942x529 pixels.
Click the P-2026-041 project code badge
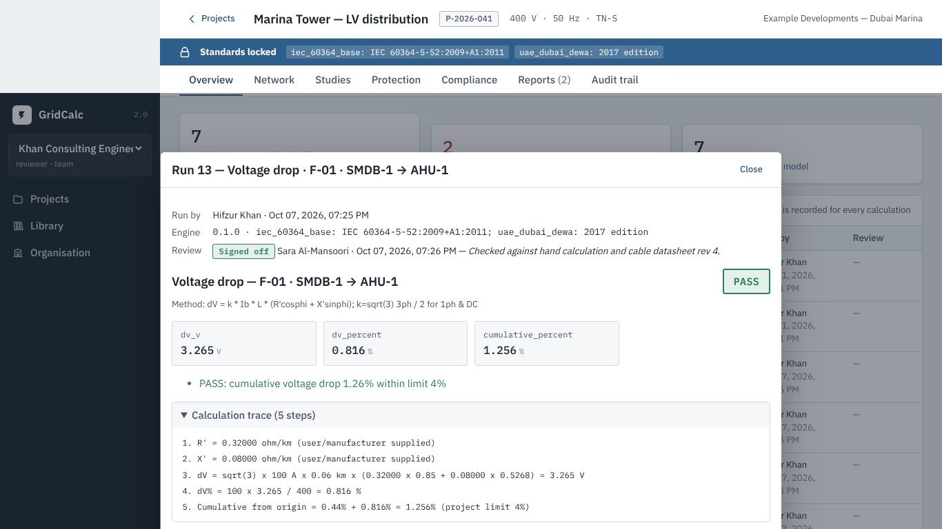469,19
